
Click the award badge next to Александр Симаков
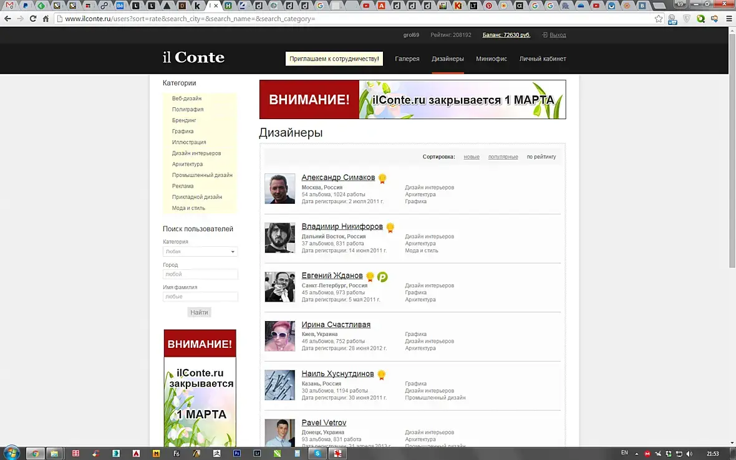point(382,178)
